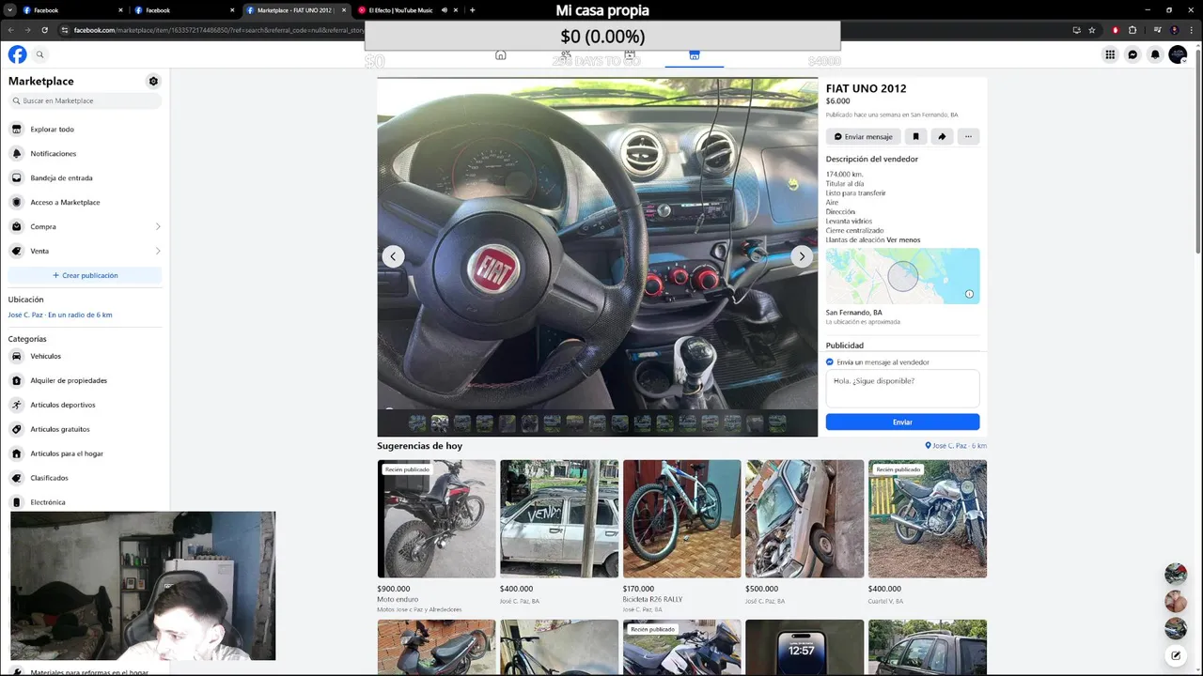Show the next car photo
Image resolution: width=1203 pixels, height=676 pixels.
[802, 256]
